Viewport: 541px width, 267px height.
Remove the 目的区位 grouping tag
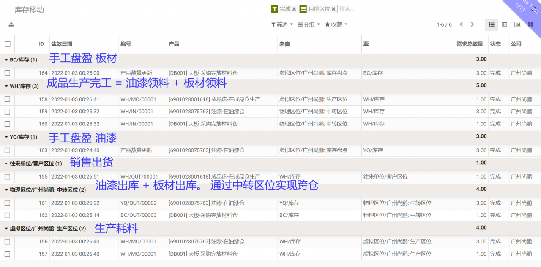click(x=333, y=9)
